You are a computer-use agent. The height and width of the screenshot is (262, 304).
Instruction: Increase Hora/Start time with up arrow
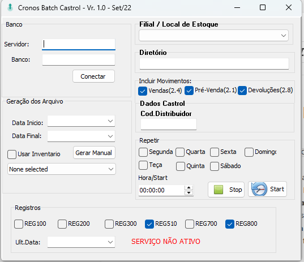[x=189, y=187]
